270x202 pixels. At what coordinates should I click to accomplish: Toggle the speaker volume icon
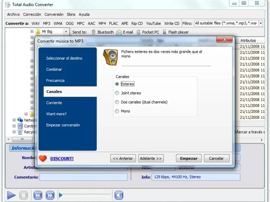(119, 195)
